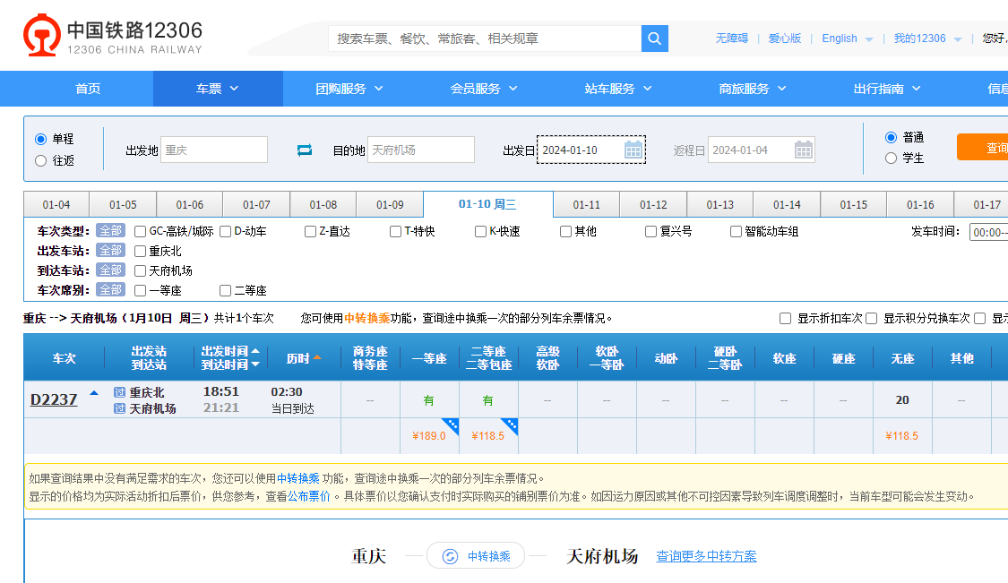
Task: Click the discount tag on ¥189.0 price
Action: [x=452, y=425]
